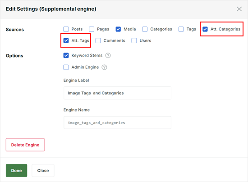Click the Sources section label
The height and width of the screenshot is (182, 248).
[x=15, y=30]
